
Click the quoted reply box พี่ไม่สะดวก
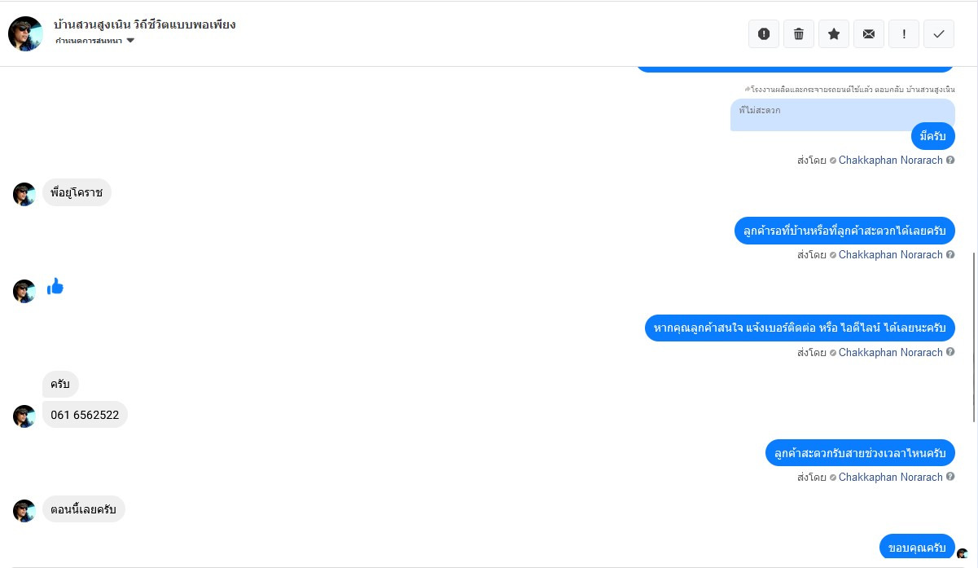(x=843, y=115)
